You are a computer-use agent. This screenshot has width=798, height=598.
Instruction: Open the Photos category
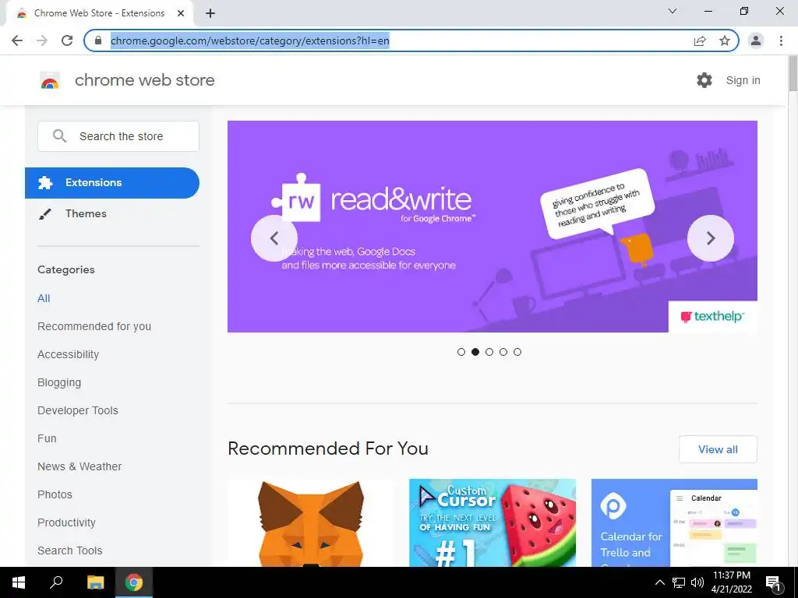(55, 494)
